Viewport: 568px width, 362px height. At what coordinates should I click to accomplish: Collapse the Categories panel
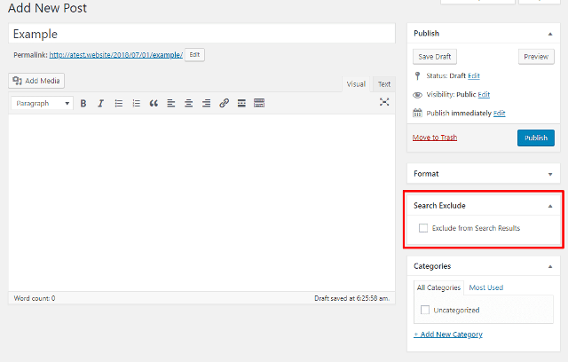coord(550,267)
